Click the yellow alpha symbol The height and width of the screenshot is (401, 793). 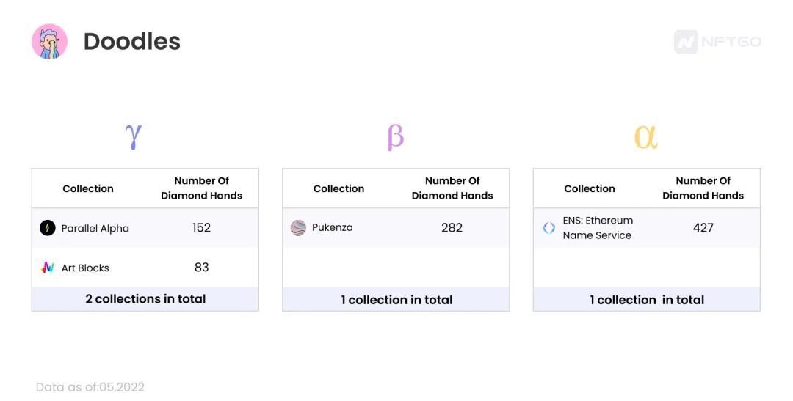[646, 137]
